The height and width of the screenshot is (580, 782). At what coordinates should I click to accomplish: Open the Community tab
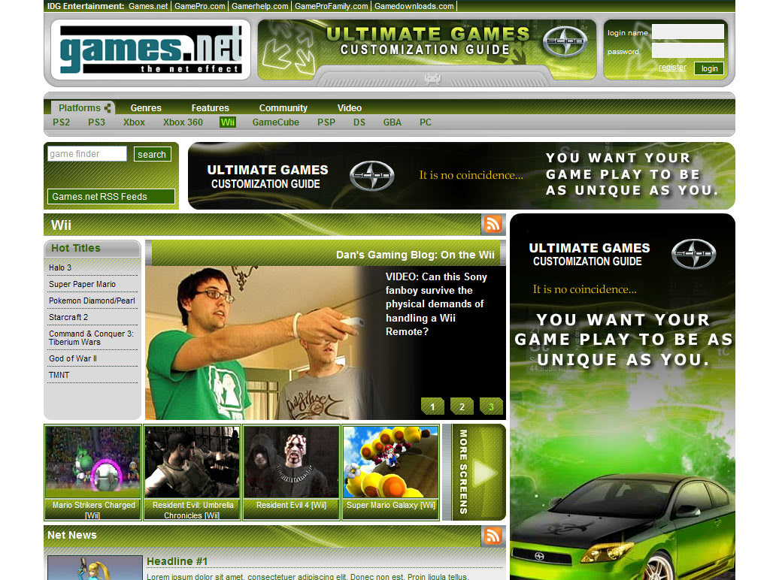point(283,107)
